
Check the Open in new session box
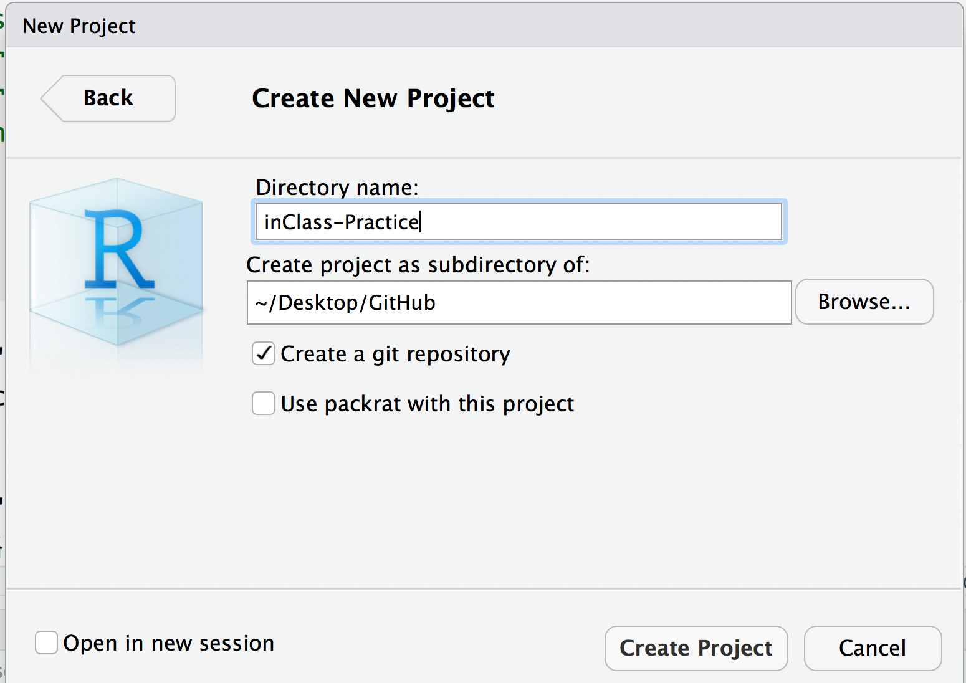point(47,642)
